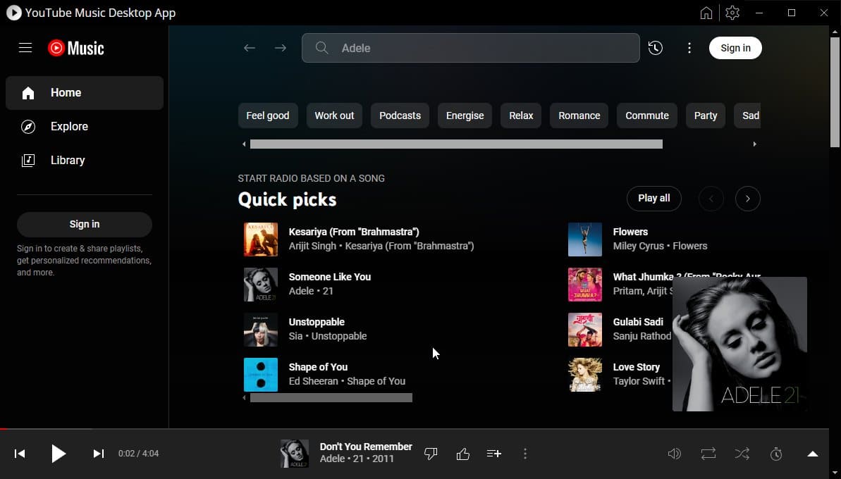Click the Quick picks horizontal scrollbar
The width and height of the screenshot is (841, 479).
tap(331, 397)
